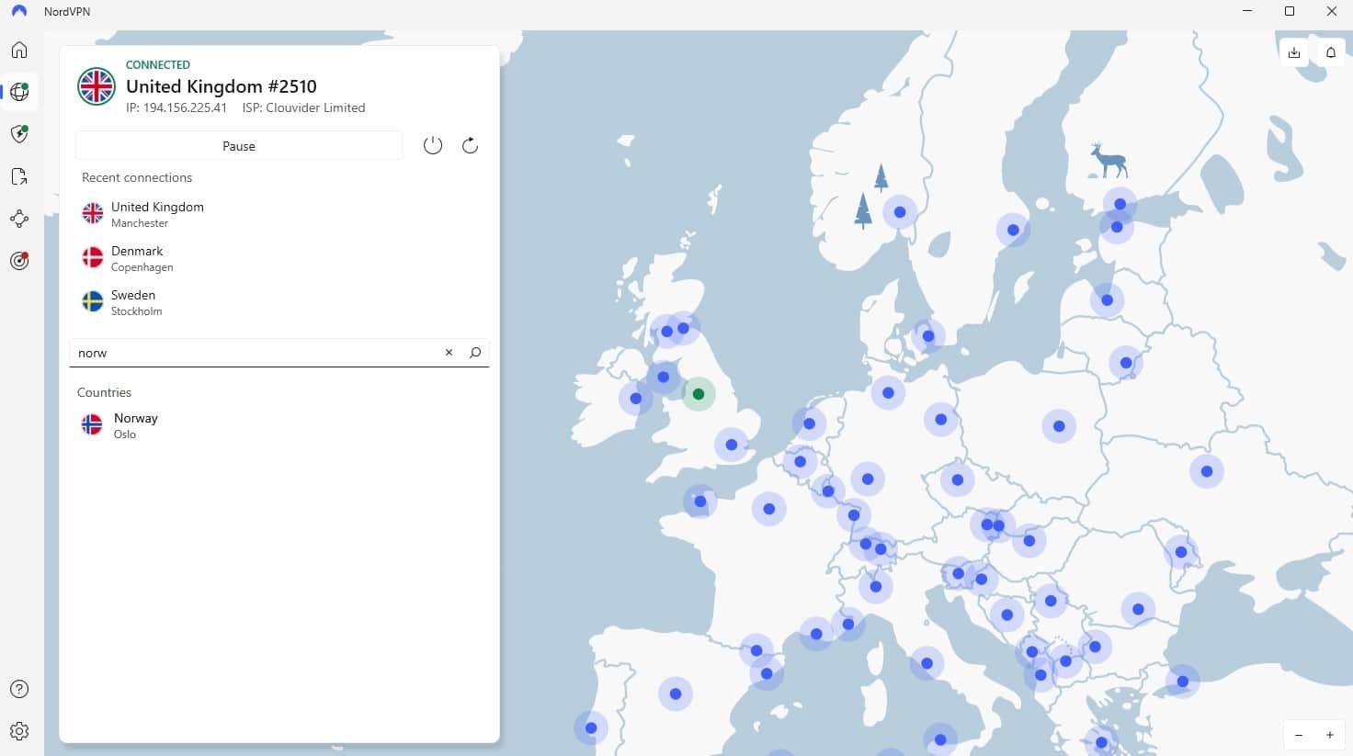
Task: Click the large UK flag of current connection
Action: [97, 86]
